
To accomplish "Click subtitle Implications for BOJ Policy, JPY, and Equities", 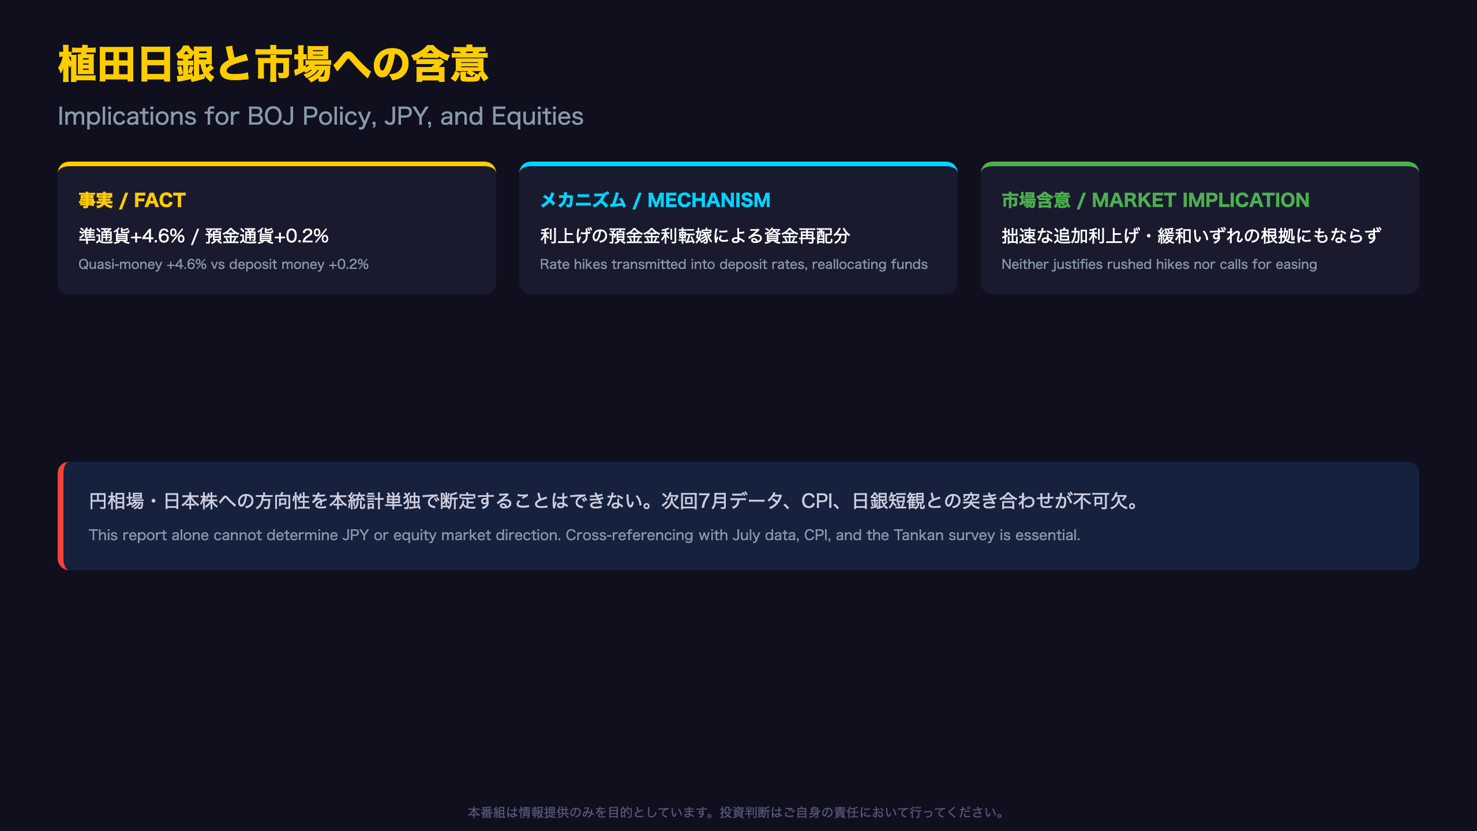I will click(x=321, y=116).
